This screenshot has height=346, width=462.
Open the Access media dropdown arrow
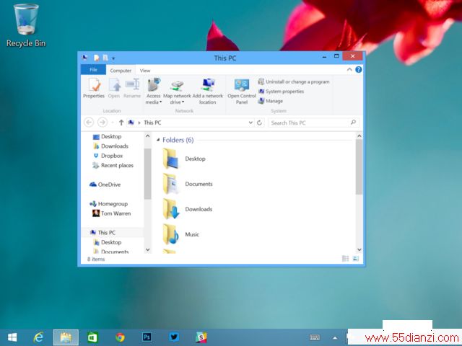click(161, 102)
